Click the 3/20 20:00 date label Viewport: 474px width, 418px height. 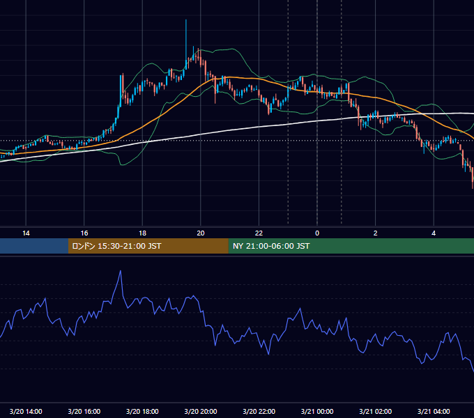[201, 411]
